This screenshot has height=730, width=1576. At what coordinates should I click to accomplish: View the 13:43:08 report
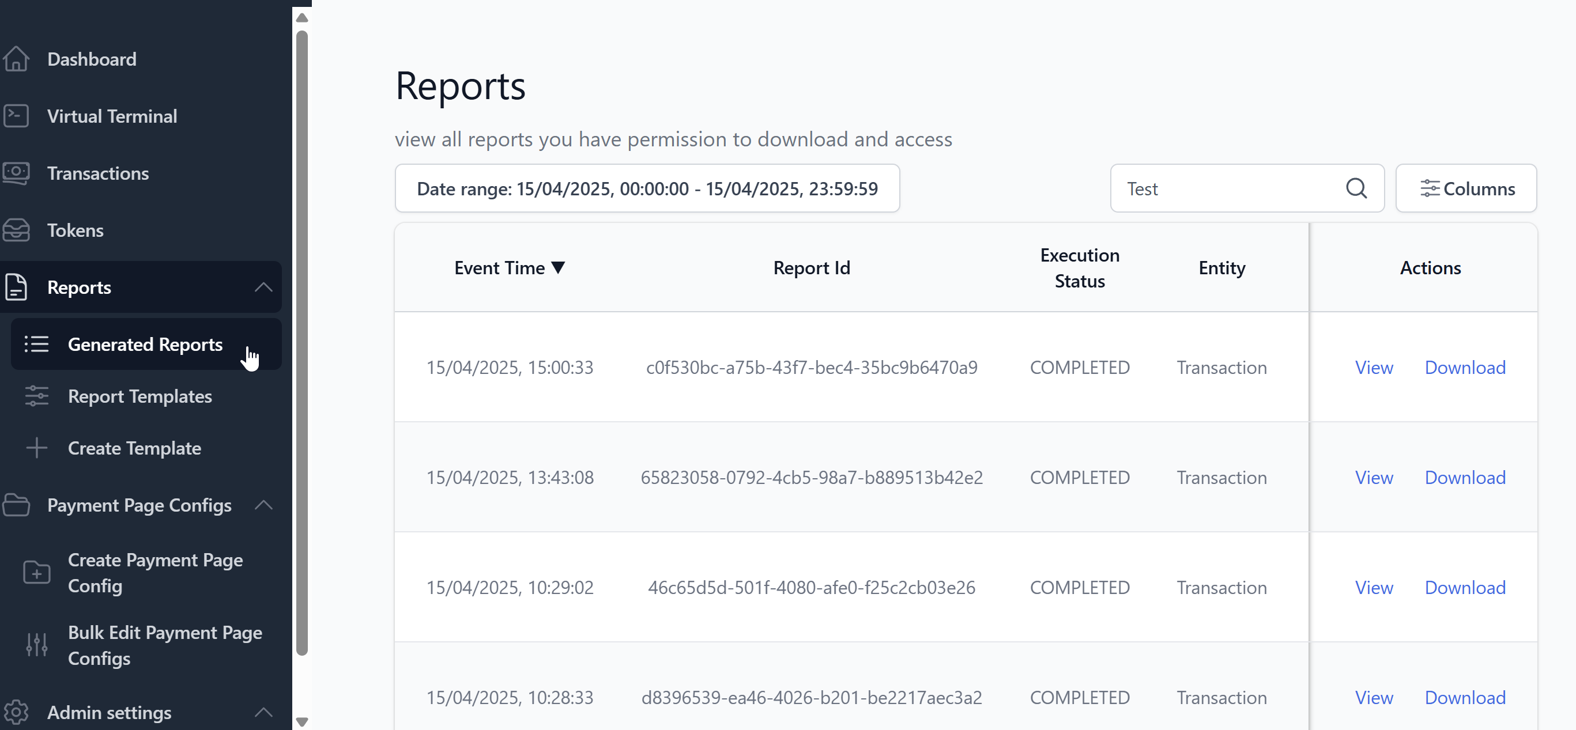pyautogui.click(x=1374, y=478)
